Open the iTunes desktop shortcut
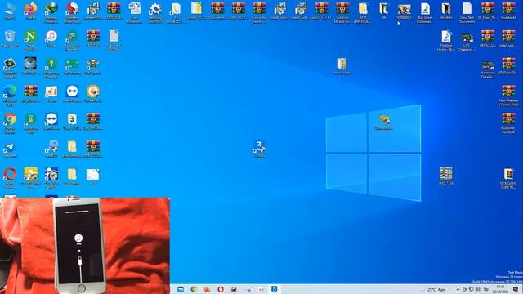Image resolution: width=523 pixels, height=294 pixels. click(51, 38)
